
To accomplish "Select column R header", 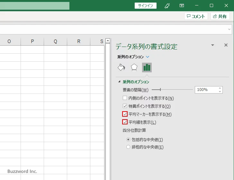I will coord(79,41).
